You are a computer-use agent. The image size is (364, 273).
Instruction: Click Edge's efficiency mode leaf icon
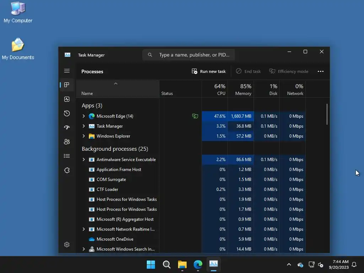(195, 116)
